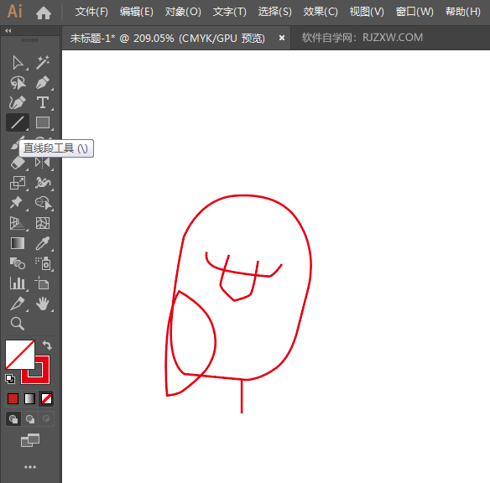The height and width of the screenshot is (483, 490).
Task: Select the Mesh tool
Action: (43, 223)
